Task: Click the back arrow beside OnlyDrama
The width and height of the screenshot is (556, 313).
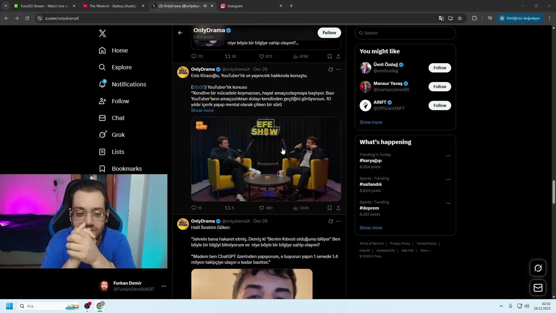Action: click(180, 33)
